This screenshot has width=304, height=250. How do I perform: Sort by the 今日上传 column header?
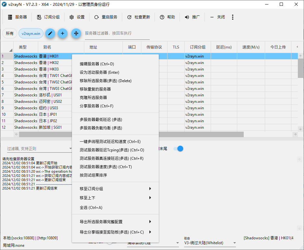point(278,47)
